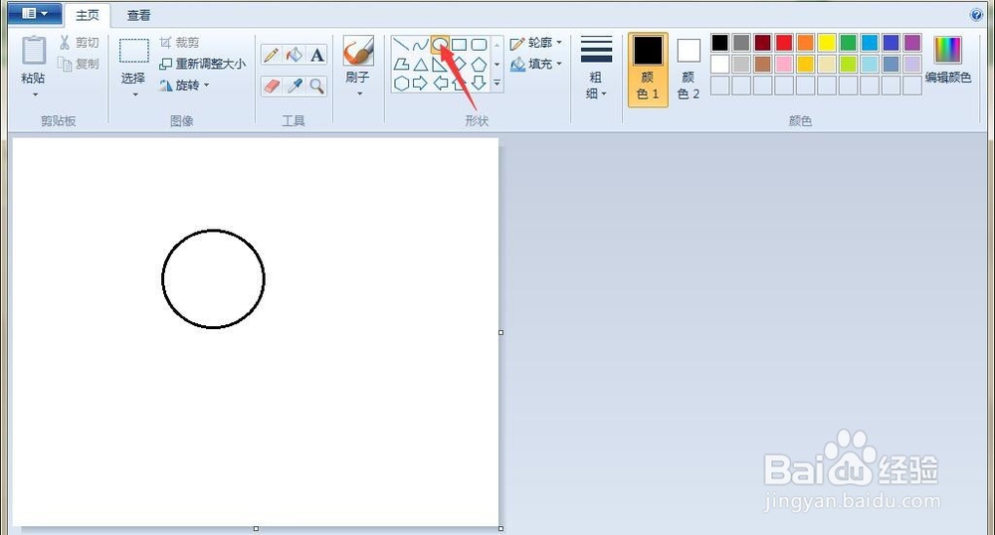
Task: Pick the gold palette color
Action: point(805,64)
